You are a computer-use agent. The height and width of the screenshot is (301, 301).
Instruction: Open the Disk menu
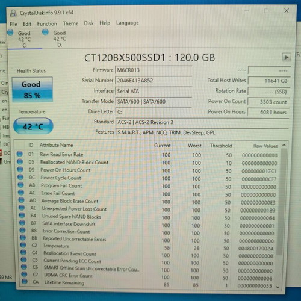pos(88,23)
